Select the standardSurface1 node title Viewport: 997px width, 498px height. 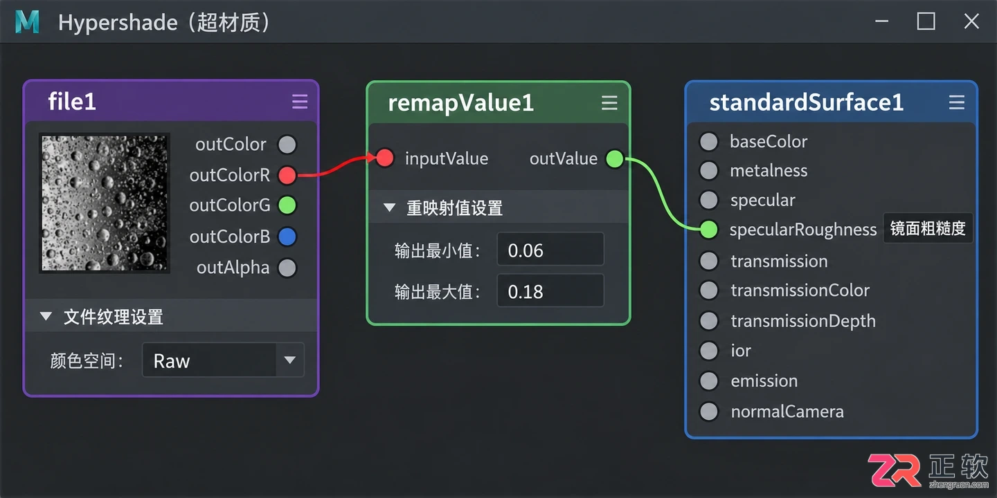click(x=807, y=103)
